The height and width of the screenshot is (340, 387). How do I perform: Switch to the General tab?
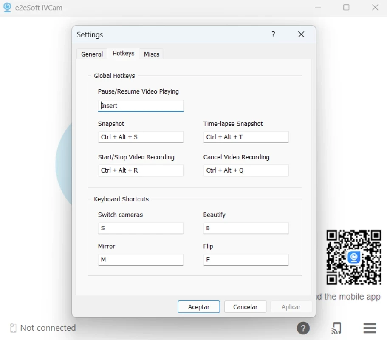[92, 54]
